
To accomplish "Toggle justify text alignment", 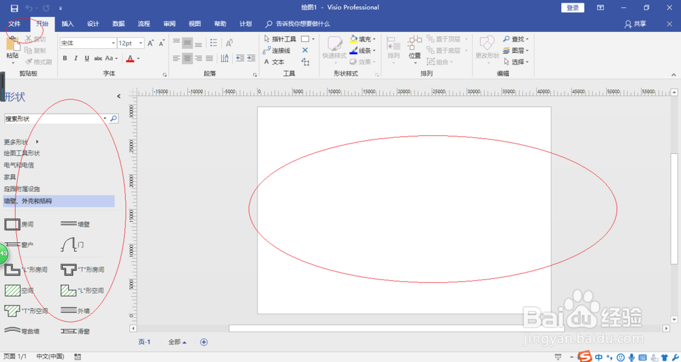I will (209, 58).
